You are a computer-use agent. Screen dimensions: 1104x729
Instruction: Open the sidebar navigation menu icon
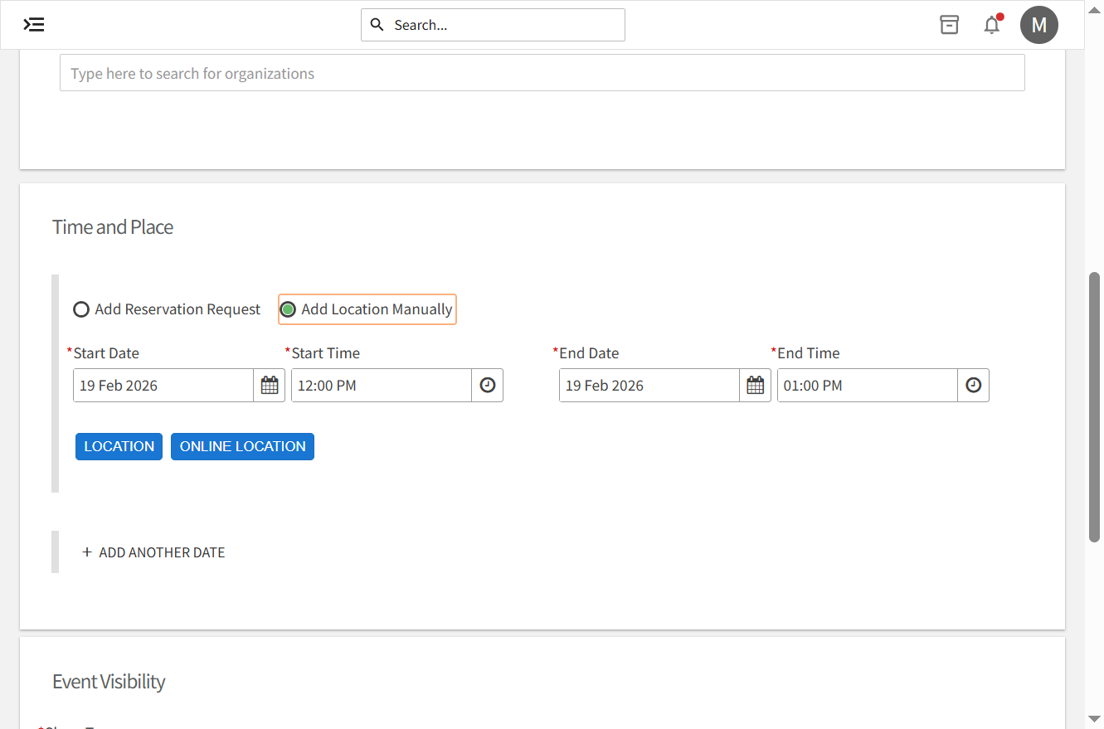click(x=34, y=25)
